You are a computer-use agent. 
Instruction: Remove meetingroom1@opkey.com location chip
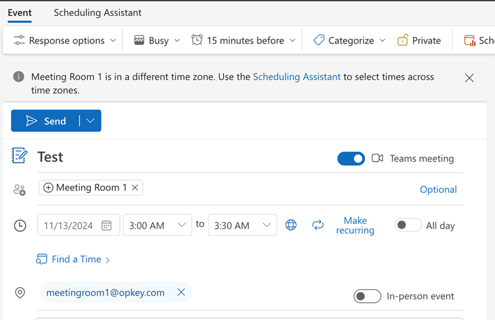[x=181, y=293]
